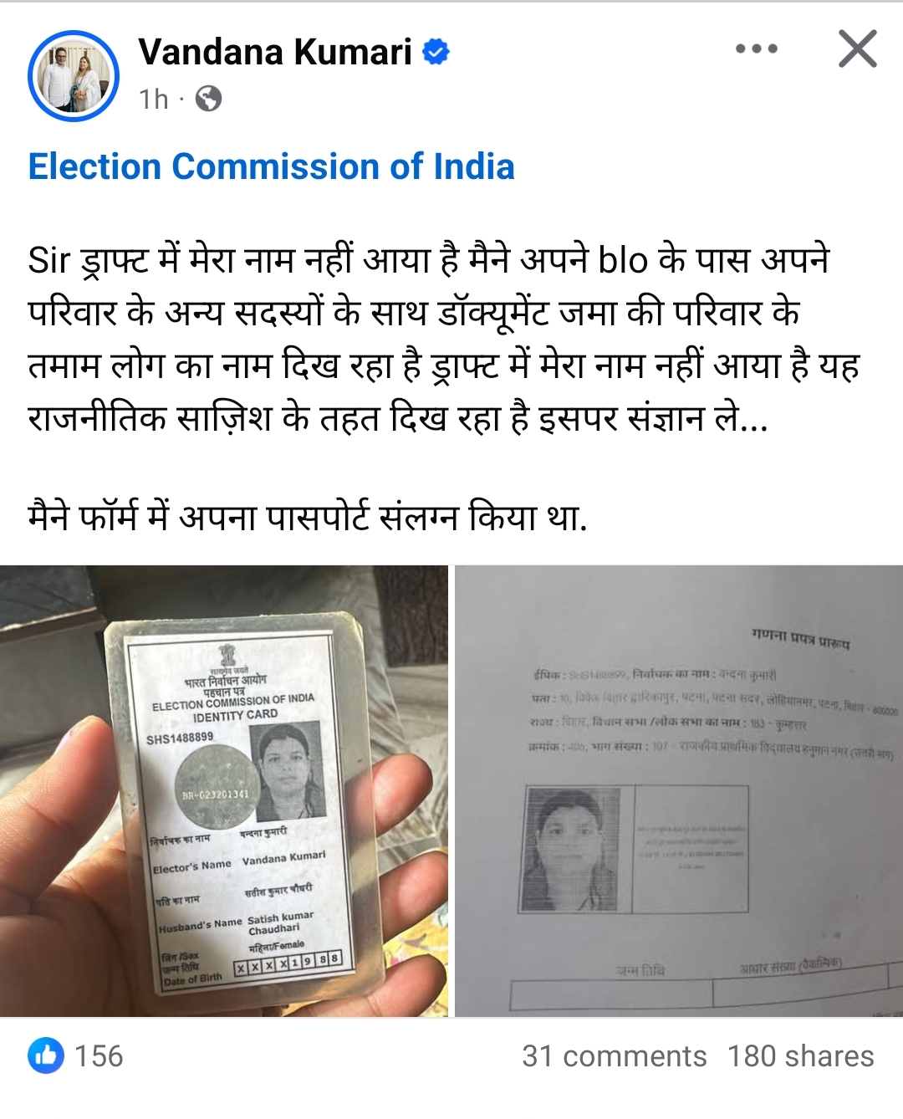Click the passport line मैने फॉर्म में
903x1119 pixels.
click(x=308, y=518)
